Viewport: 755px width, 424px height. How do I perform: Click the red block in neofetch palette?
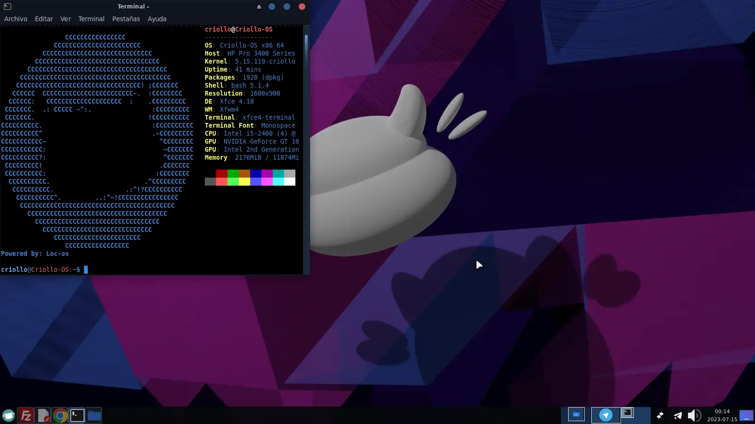[222, 173]
